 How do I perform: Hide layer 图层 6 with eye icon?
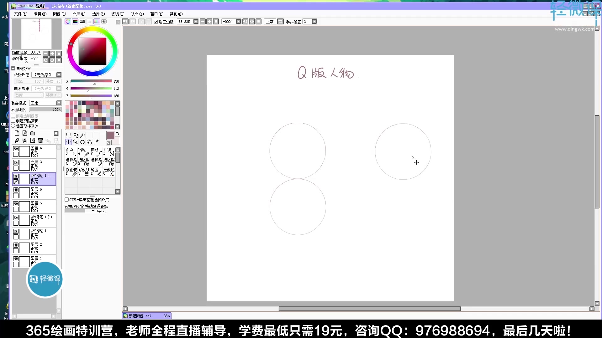[16, 190]
